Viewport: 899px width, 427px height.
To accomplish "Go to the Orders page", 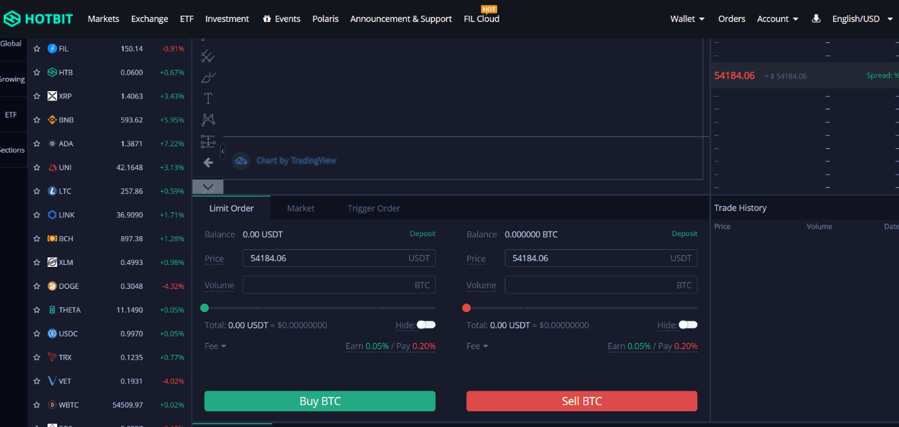I will coord(732,19).
